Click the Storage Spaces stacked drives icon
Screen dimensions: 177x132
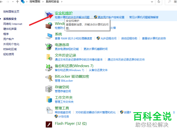click(49, 89)
